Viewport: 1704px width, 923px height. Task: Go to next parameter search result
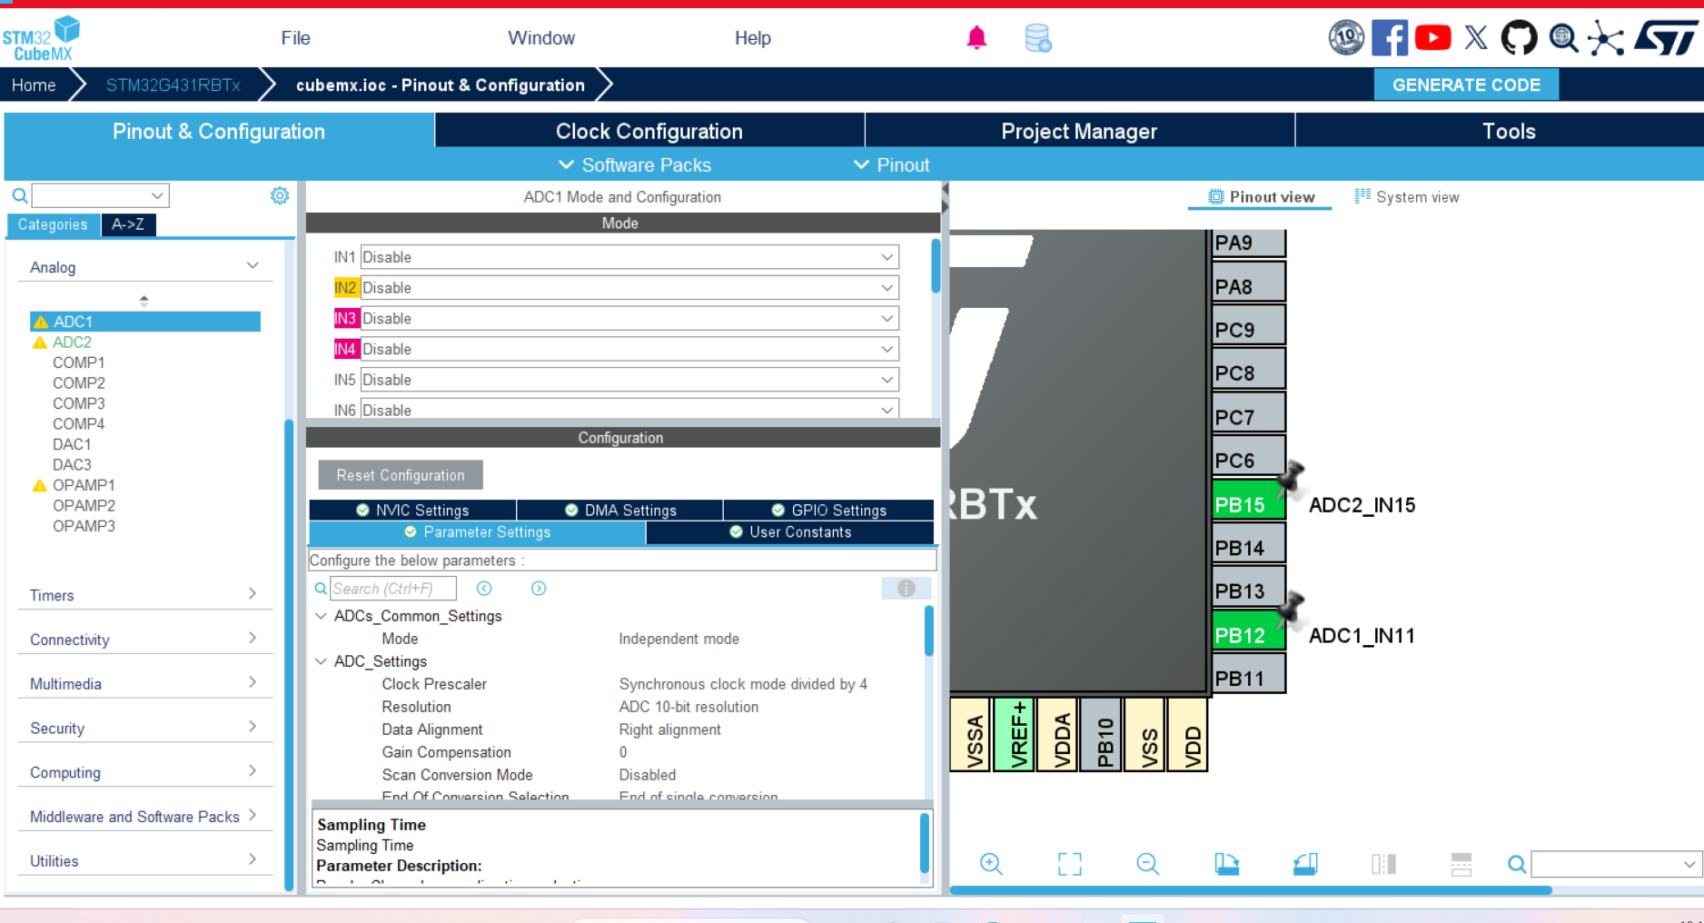(539, 589)
